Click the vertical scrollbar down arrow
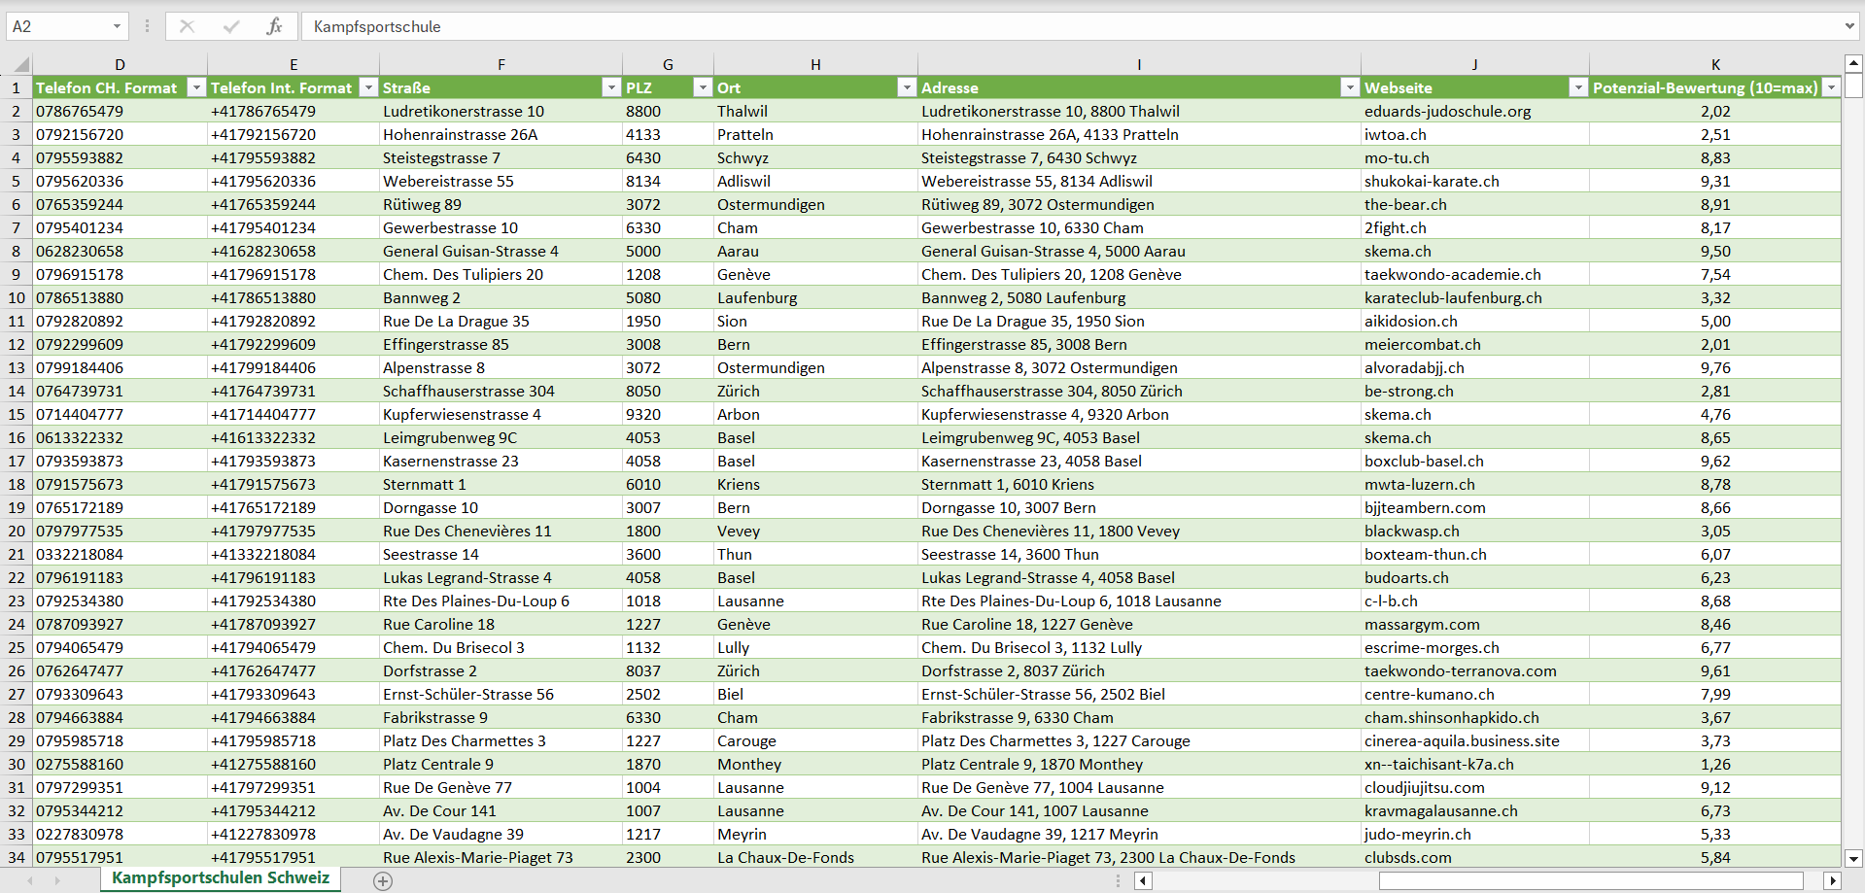1865x893 pixels. tap(1853, 858)
